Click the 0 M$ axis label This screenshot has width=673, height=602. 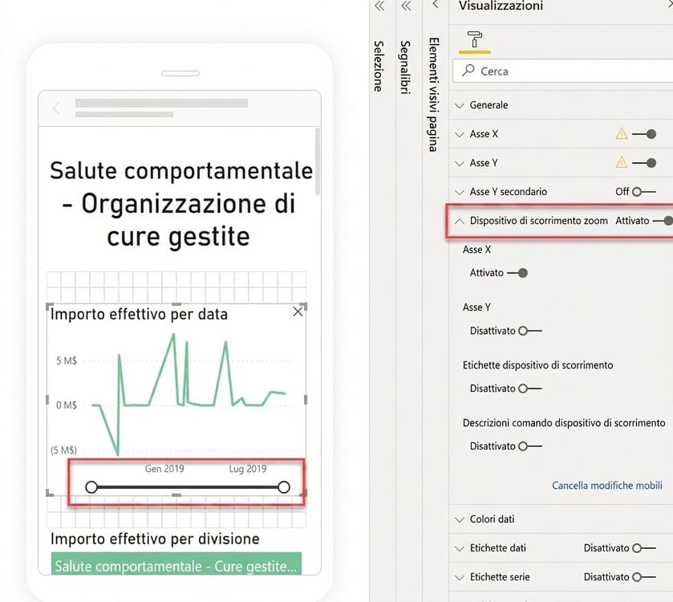click(67, 405)
